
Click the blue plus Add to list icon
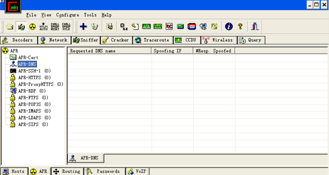point(83,26)
